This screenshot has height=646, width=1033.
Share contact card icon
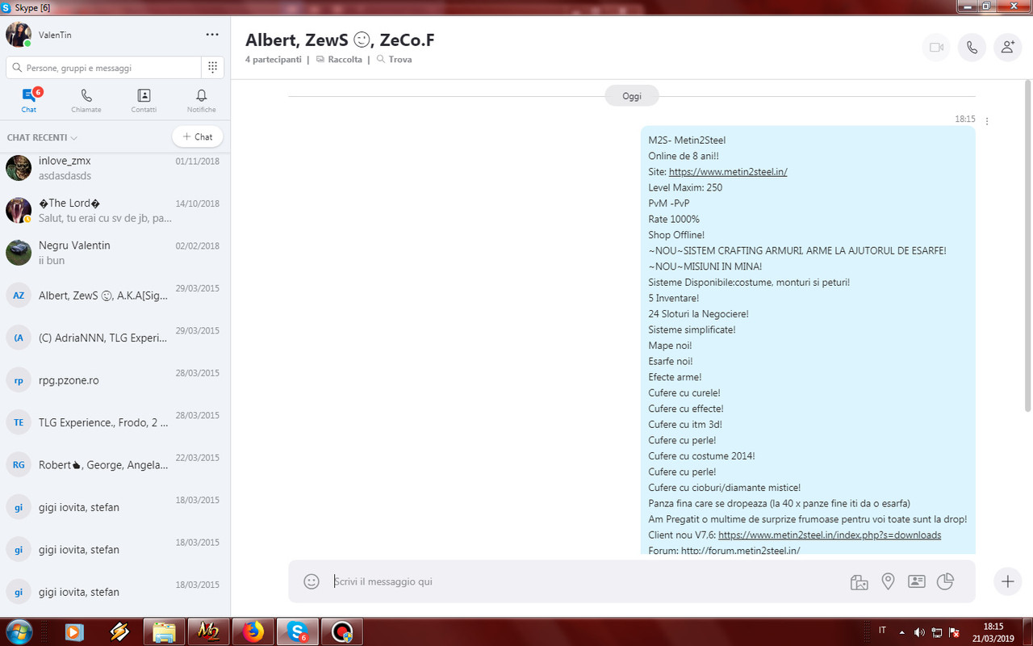[916, 581]
